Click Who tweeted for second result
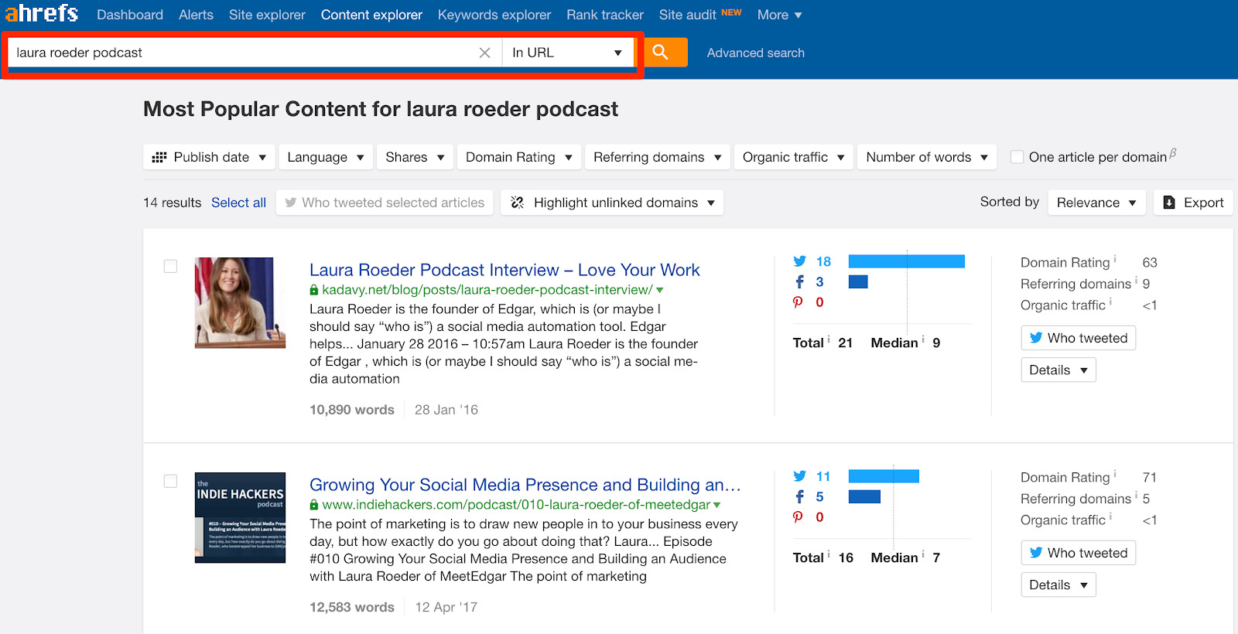This screenshot has width=1238, height=634. pyautogui.click(x=1079, y=553)
